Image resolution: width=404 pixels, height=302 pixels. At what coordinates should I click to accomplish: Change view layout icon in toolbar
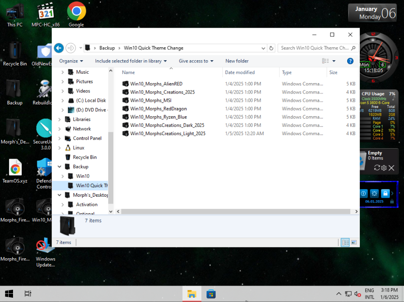325,61
